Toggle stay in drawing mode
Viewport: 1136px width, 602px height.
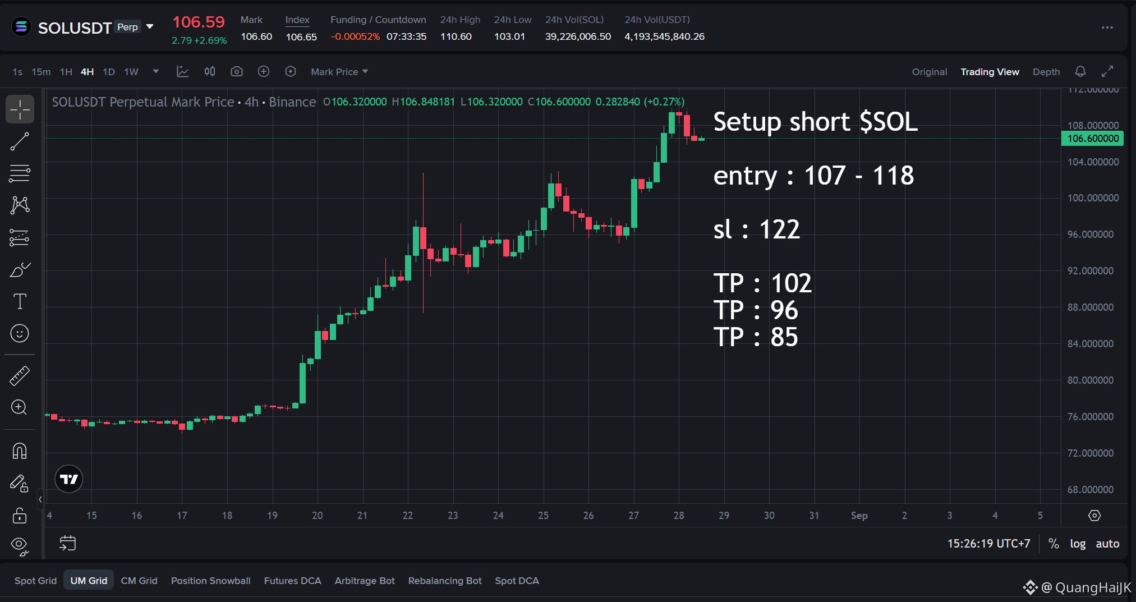pos(20,483)
